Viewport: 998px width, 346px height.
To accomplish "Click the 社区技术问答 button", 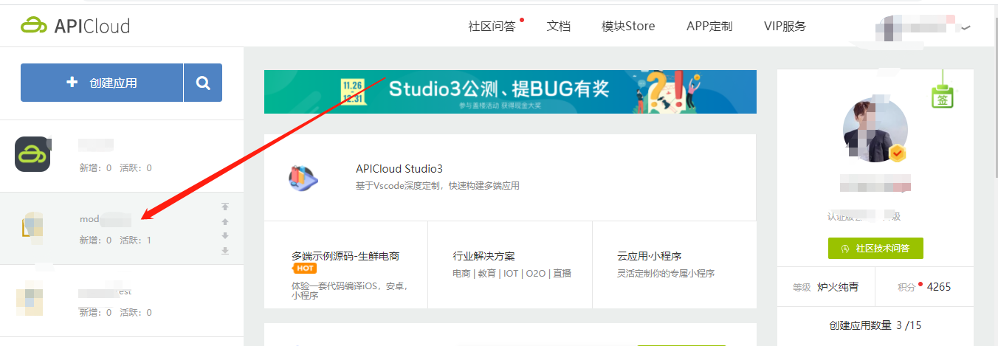I will (x=875, y=249).
